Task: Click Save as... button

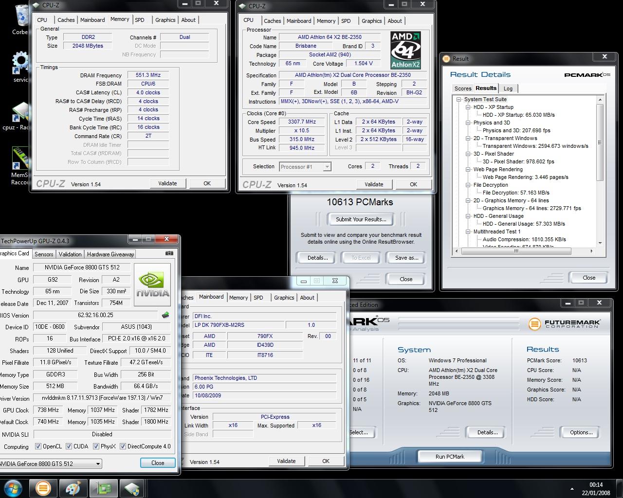Action: pos(406,258)
